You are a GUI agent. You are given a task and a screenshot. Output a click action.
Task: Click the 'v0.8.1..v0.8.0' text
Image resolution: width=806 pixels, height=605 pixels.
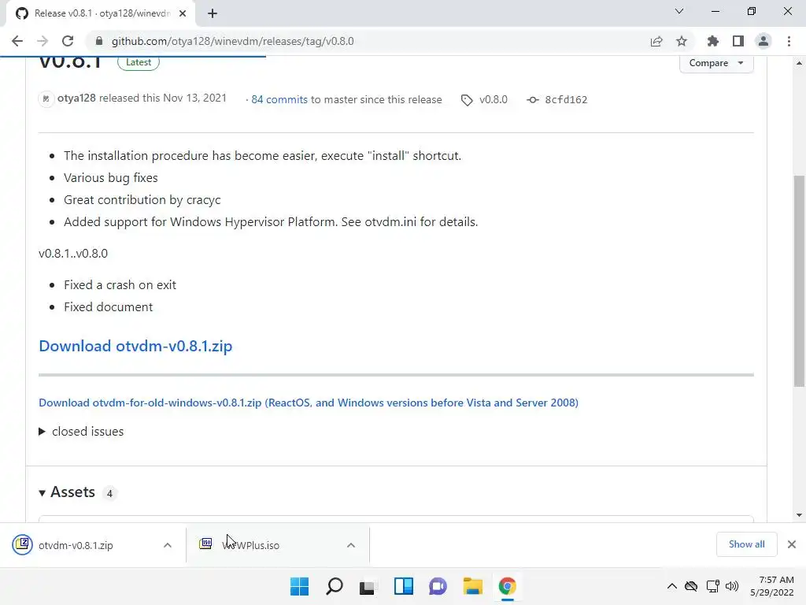(73, 253)
